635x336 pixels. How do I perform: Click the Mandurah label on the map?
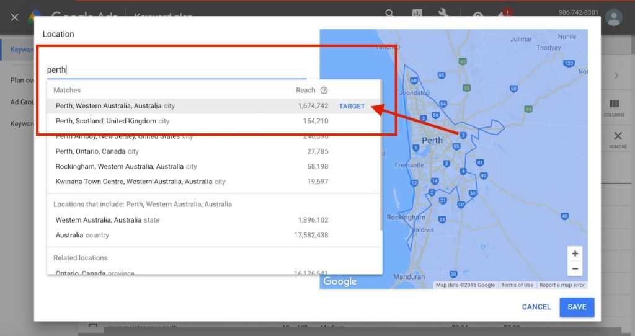coord(409,277)
